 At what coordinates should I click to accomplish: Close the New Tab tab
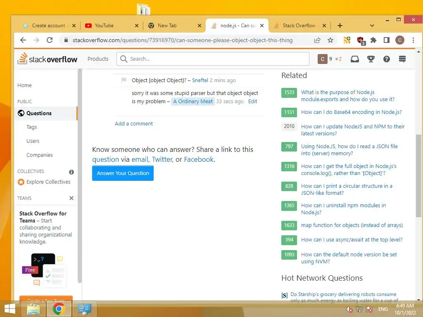[200, 26]
